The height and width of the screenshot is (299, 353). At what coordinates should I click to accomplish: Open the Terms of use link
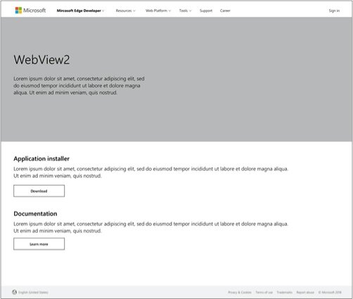(264, 292)
